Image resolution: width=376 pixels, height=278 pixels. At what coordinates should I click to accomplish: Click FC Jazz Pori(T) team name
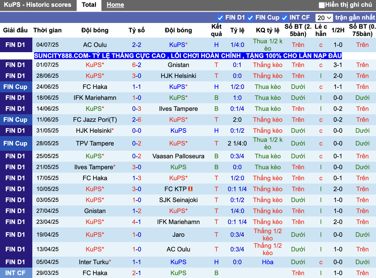click(95, 120)
